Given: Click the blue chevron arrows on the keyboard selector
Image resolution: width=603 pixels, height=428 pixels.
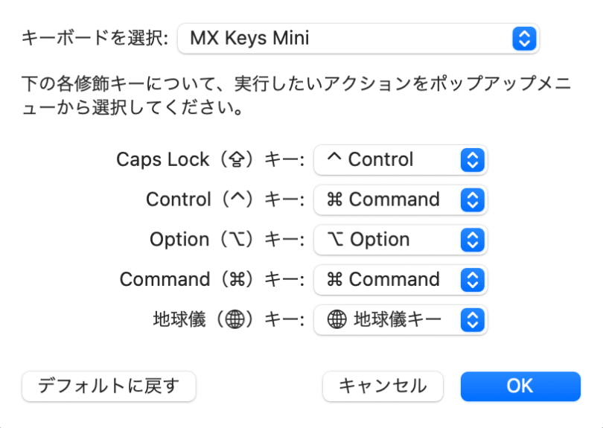Looking at the screenshot, I should 524,38.
